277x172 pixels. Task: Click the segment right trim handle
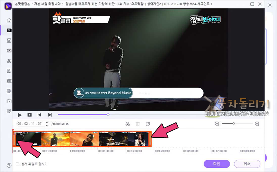click(150, 139)
